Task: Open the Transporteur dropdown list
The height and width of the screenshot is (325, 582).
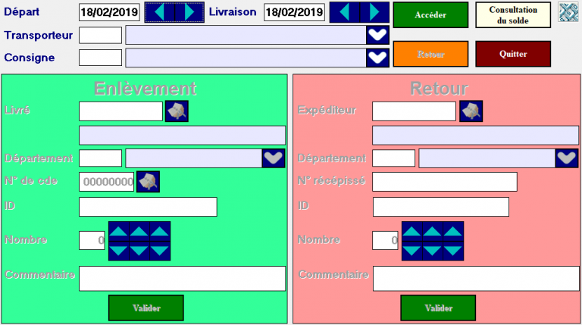Action: click(x=377, y=35)
